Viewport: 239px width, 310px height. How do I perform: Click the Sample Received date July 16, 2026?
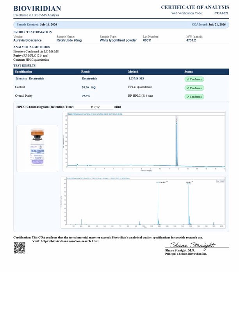(x=48, y=25)
